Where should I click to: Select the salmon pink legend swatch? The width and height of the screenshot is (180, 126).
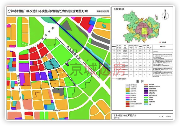point(146,85)
